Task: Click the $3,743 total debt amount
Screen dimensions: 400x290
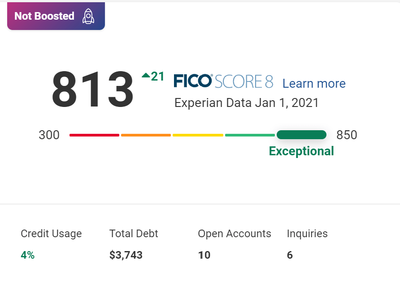Action: (x=126, y=255)
